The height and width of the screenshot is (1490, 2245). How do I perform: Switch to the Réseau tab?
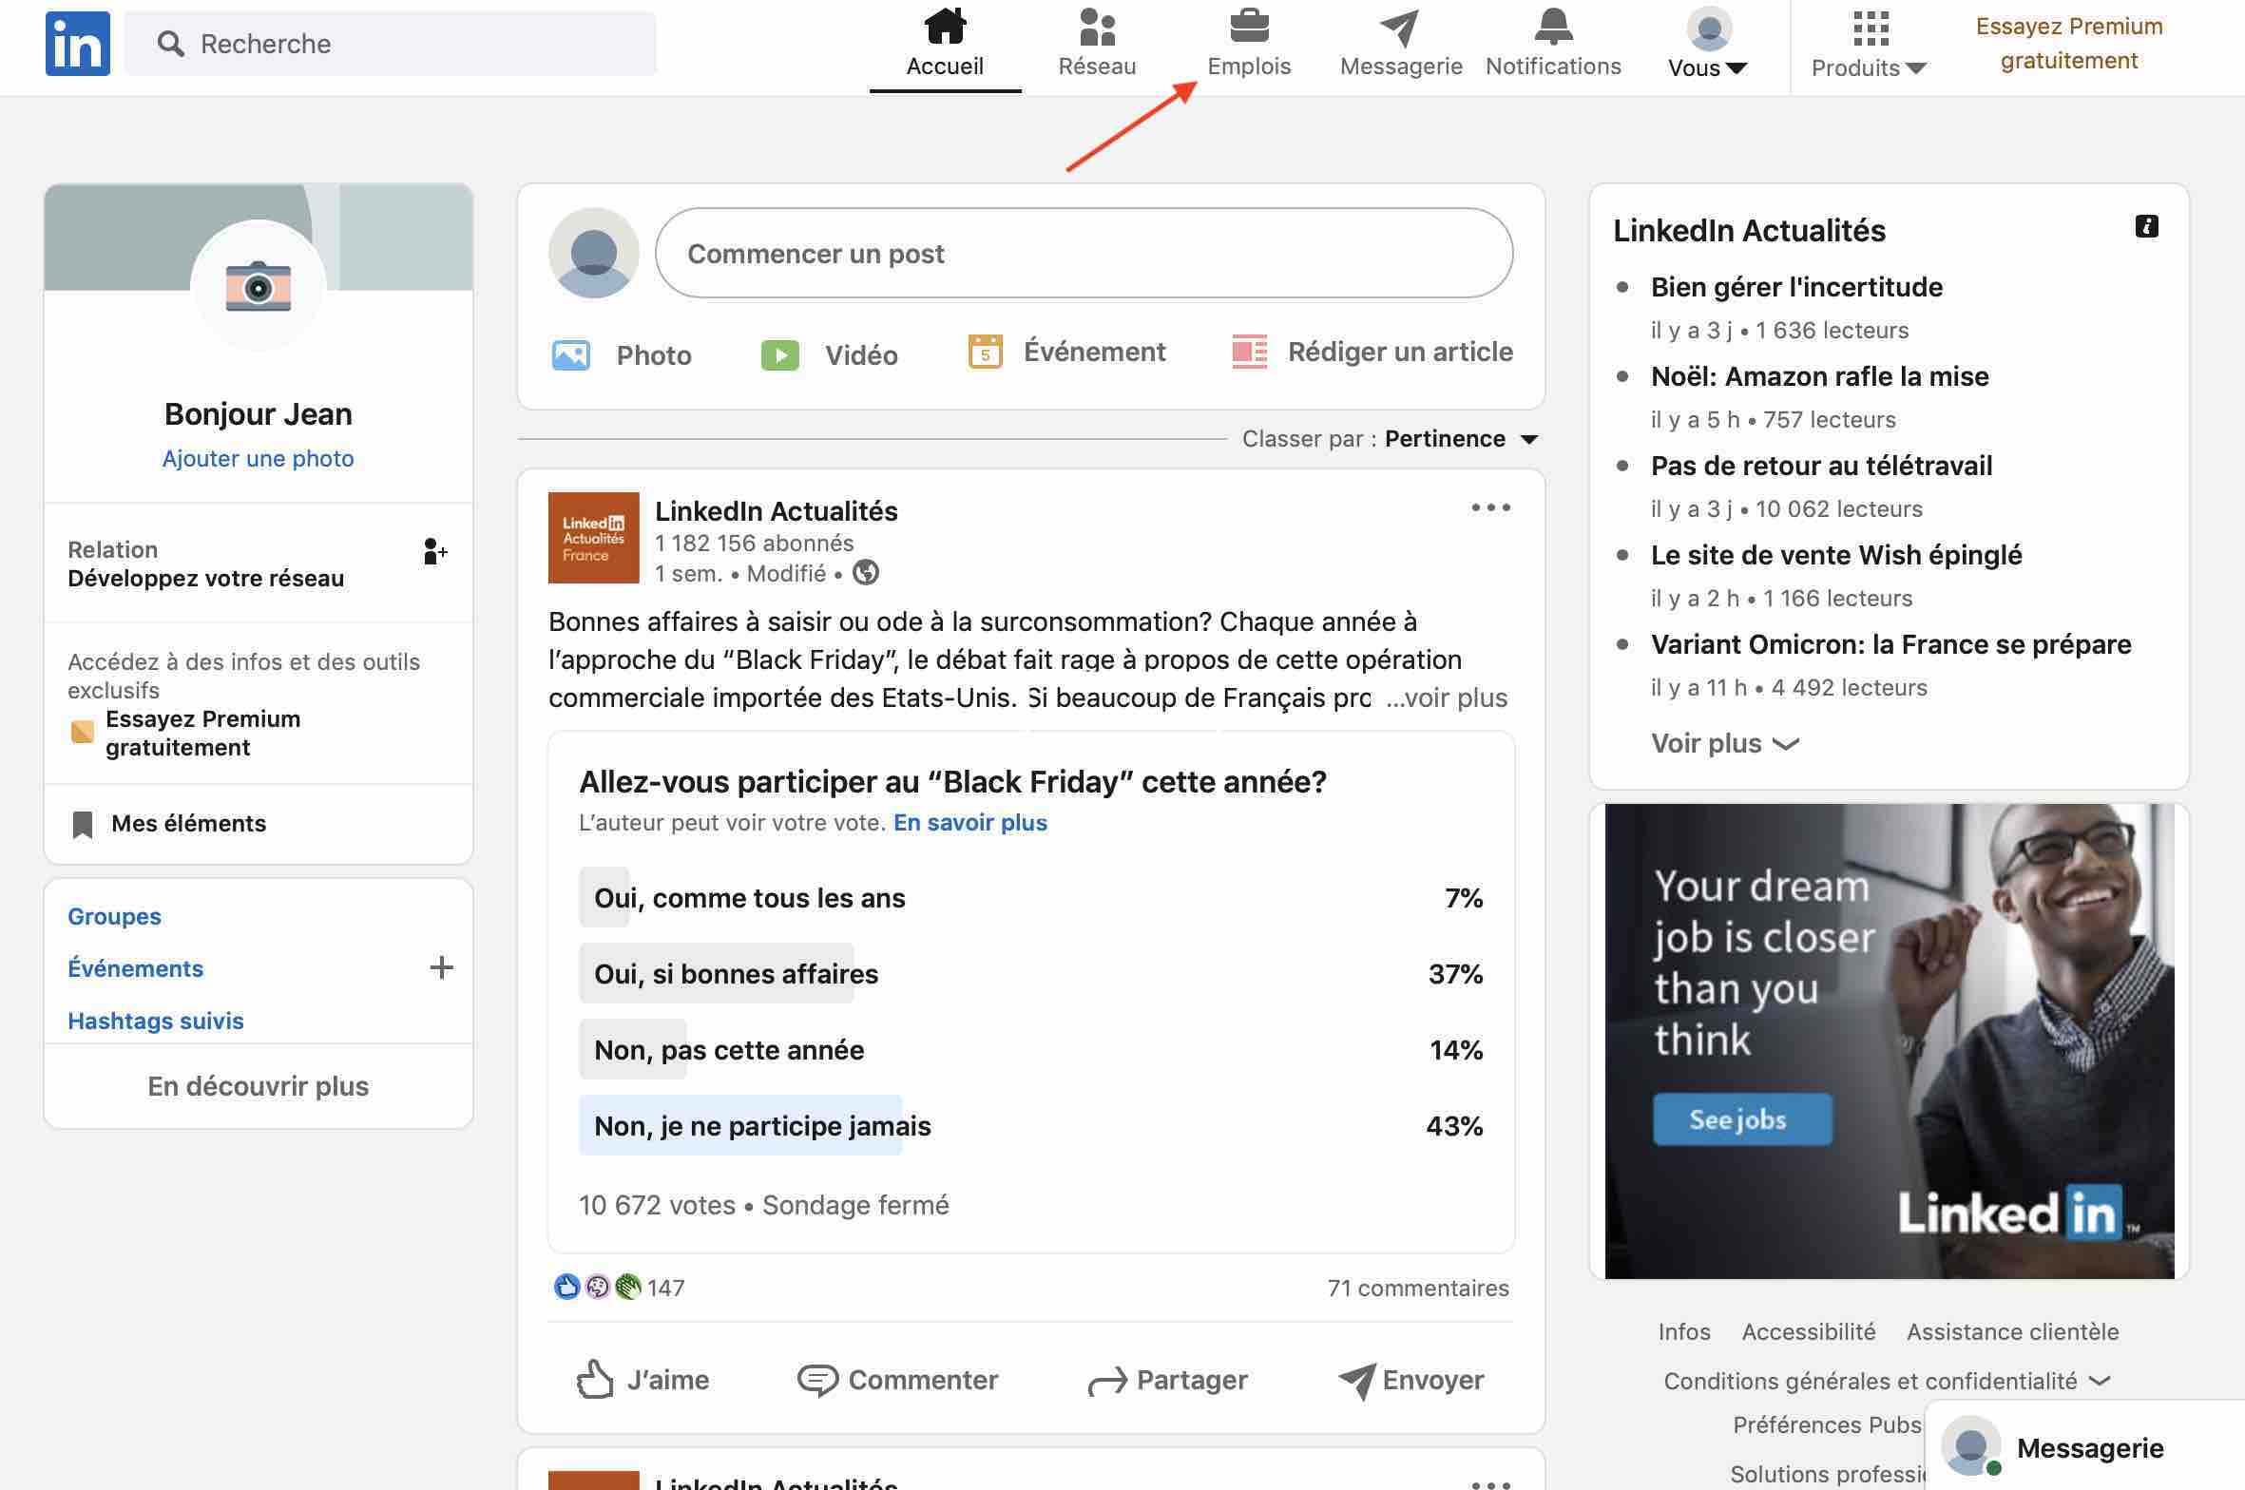(x=1096, y=43)
